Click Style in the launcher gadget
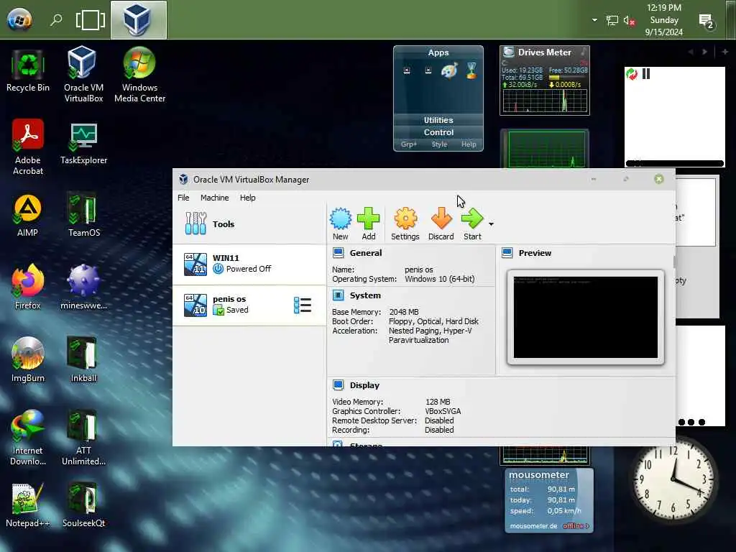The height and width of the screenshot is (552, 736). (439, 144)
